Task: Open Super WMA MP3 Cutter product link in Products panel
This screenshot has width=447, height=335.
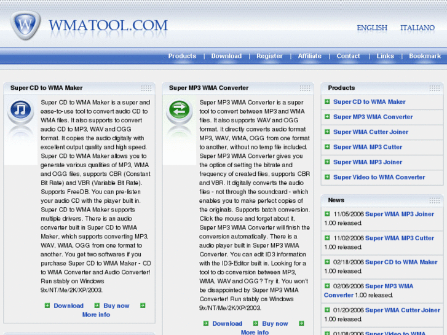Action: point(368,147)
